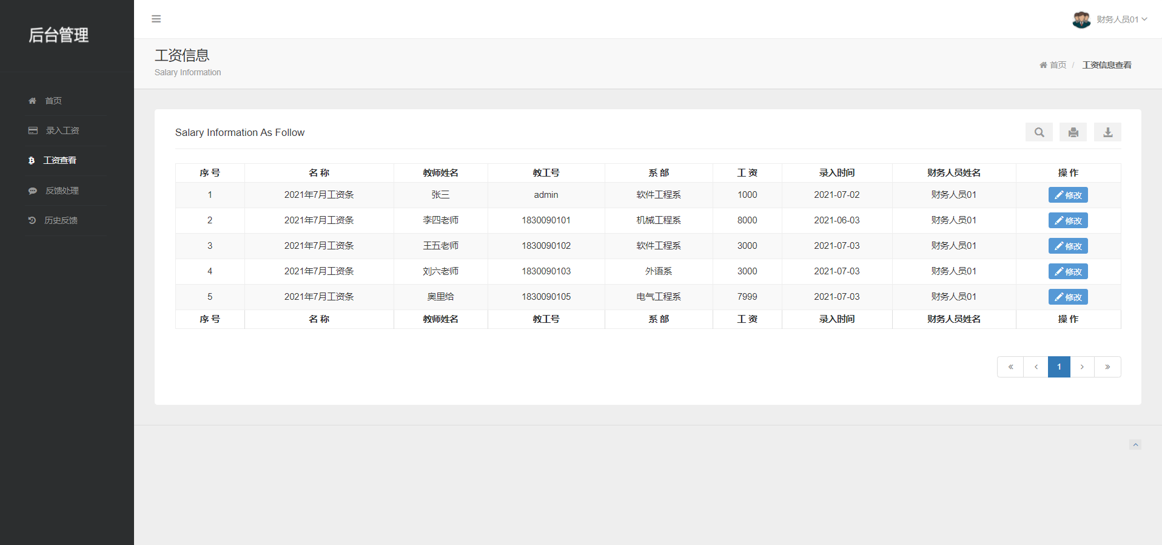Open 首页 in the sidebar menu

pyautogui.click(x=53, y=101)
